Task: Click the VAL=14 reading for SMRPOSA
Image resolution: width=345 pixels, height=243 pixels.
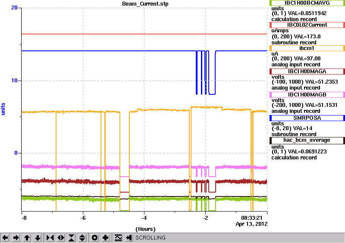Action: [302, 128]
